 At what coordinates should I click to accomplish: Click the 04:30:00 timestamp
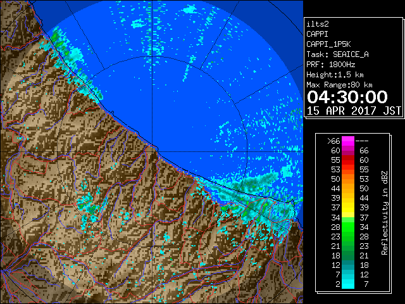347,97
